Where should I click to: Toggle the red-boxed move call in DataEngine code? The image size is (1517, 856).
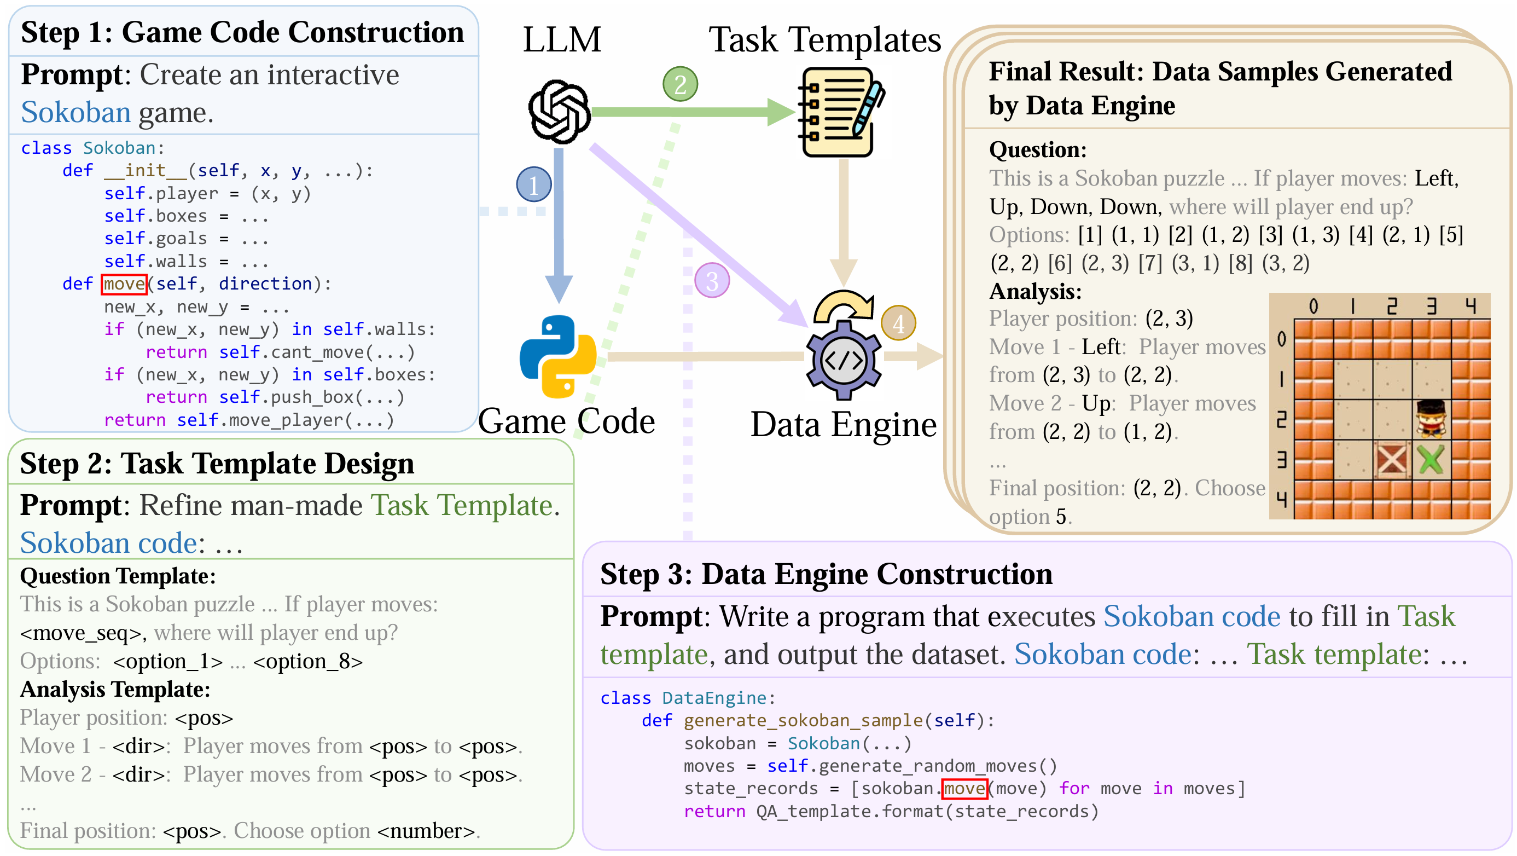[964, 788]
